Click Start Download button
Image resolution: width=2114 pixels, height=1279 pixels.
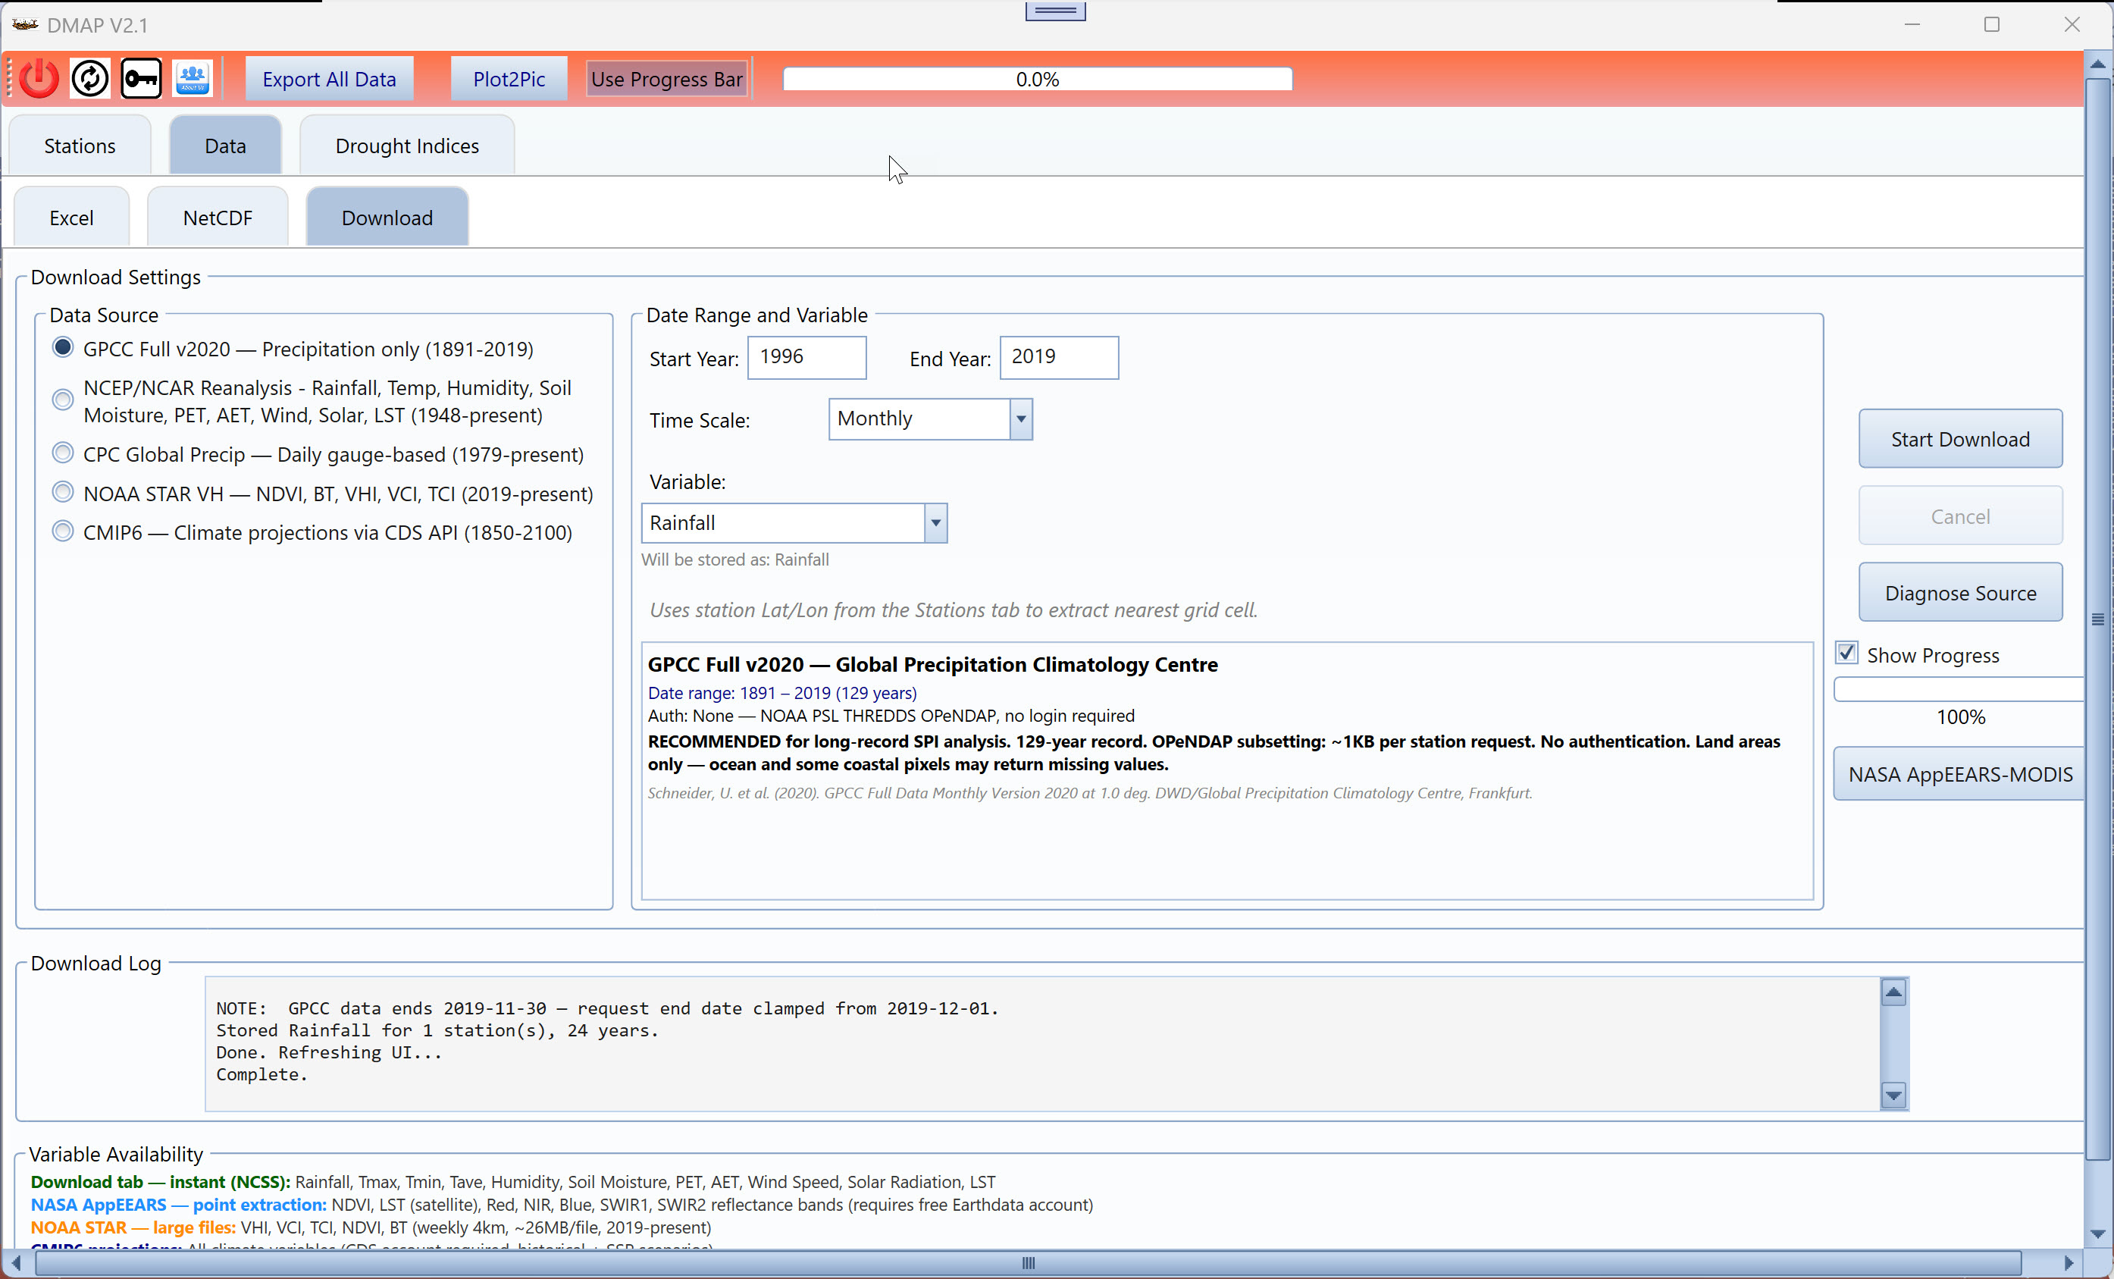(1960, 439)
